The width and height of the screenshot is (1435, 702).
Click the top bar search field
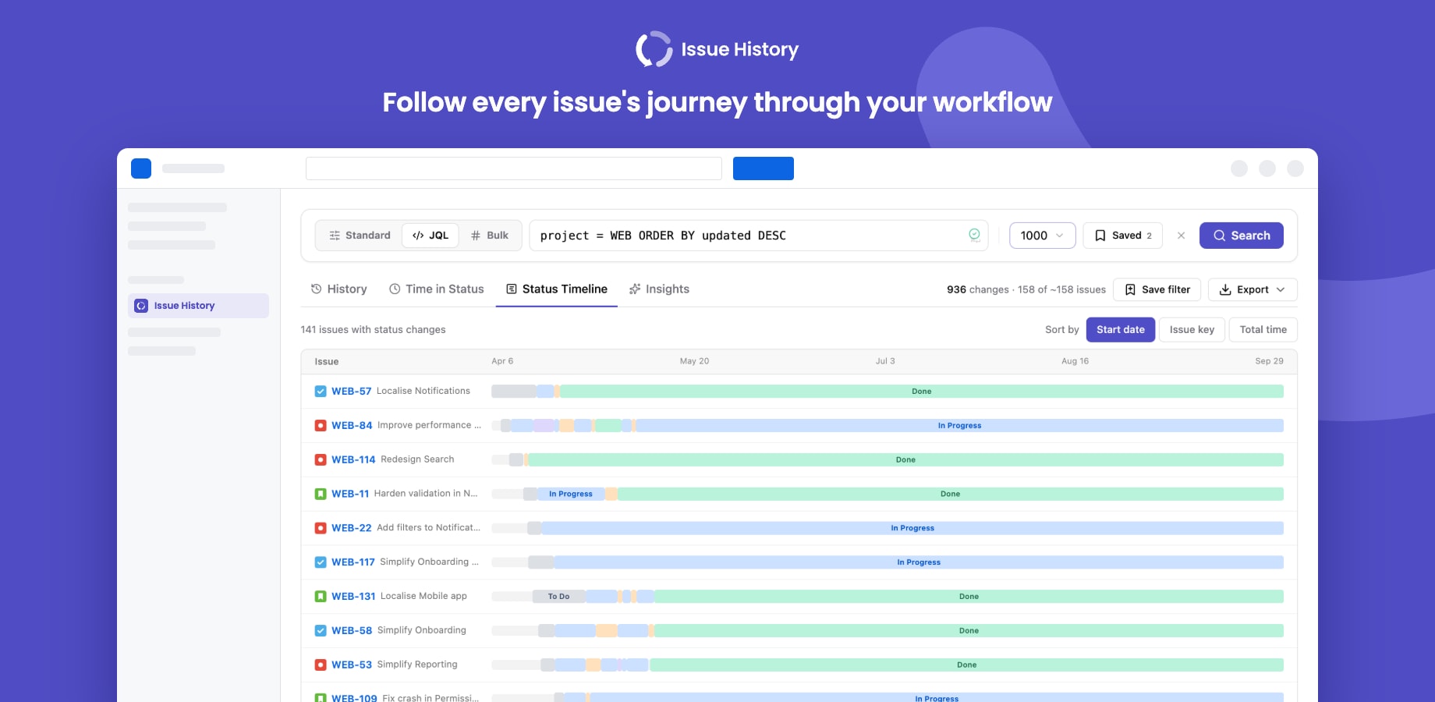(514, 168)
